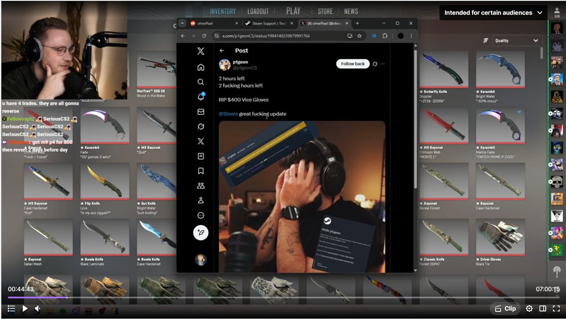This screenshot has height=319, width=566.
Task: Open the browser extensions puzzle icon
Action: click(x=385, y=36)
